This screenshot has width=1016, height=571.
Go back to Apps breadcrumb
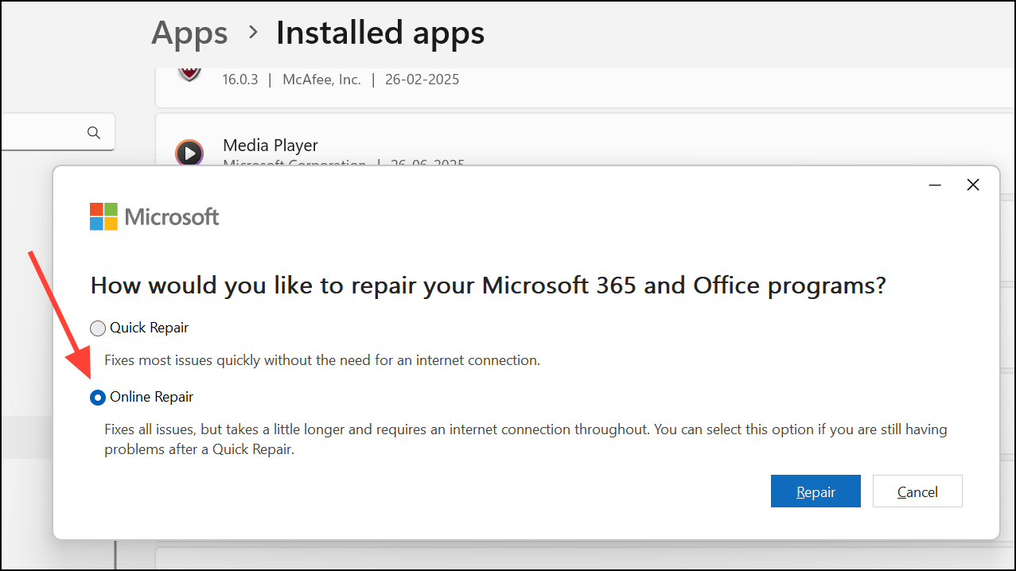click(x=189, y=33)
